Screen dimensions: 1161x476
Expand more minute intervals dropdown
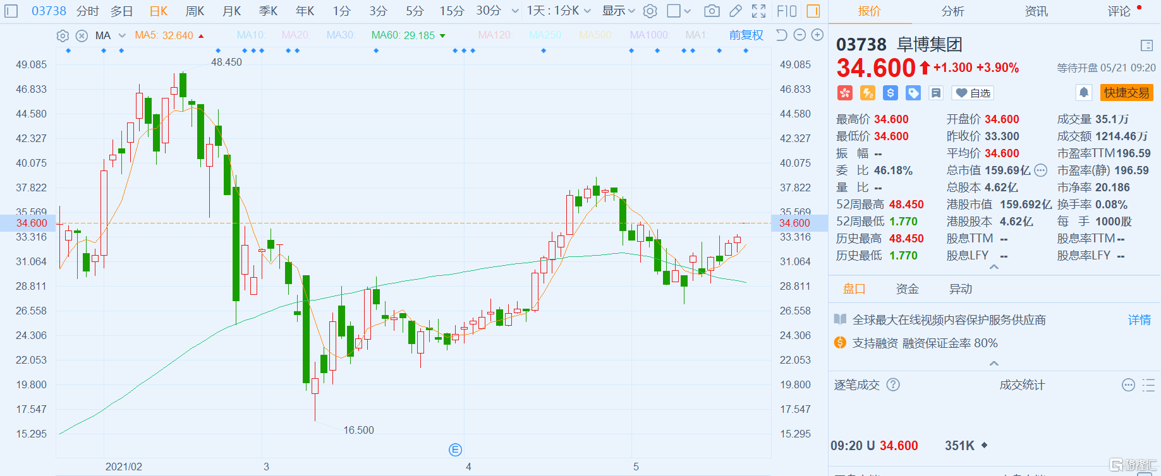pos(515,11)
